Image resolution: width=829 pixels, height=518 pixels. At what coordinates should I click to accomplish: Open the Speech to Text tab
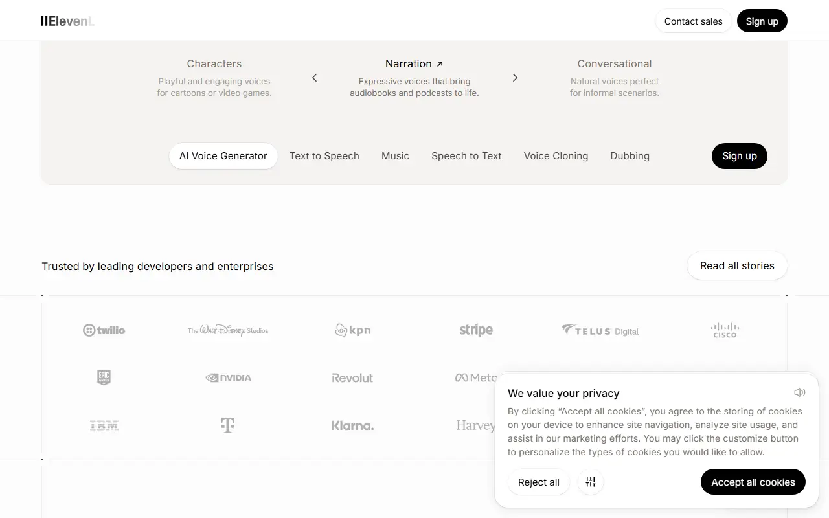(466, 156)
